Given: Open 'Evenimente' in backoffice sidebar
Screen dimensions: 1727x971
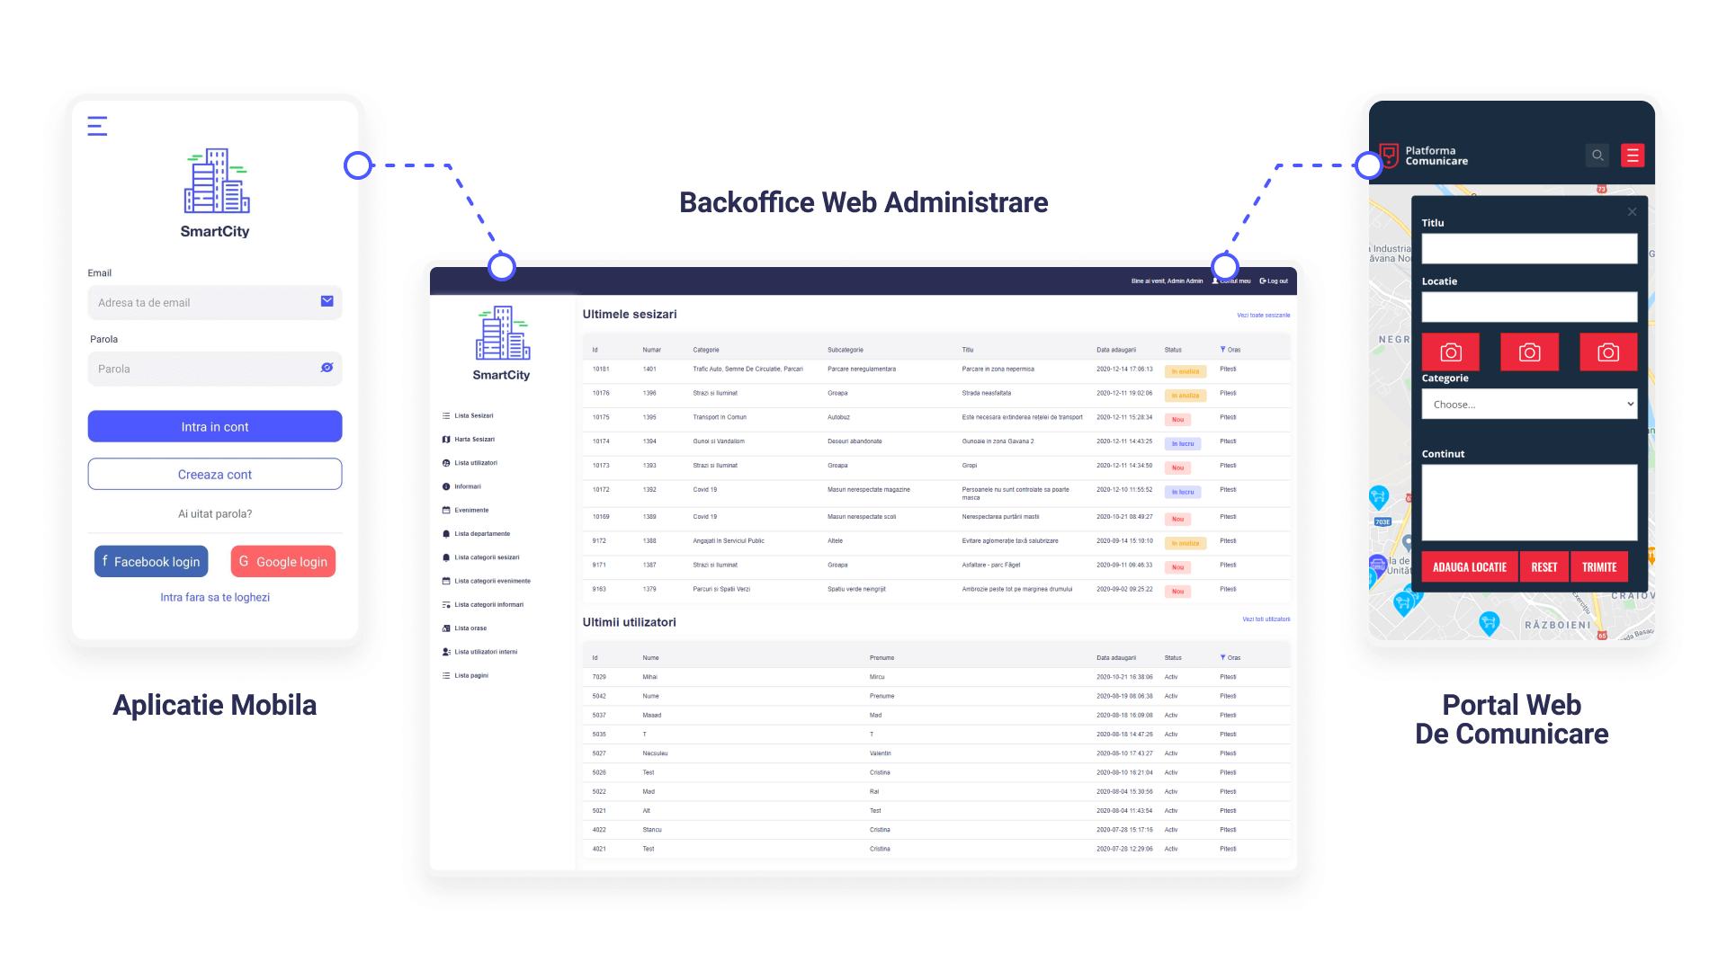Looking at the screenshot, I should click(x=471, y=510).
